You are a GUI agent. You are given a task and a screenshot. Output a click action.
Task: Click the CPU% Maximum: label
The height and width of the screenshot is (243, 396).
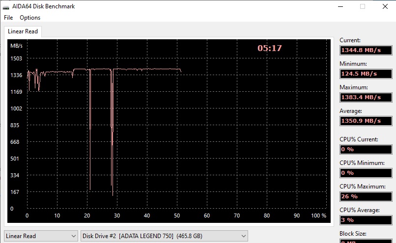363,187
